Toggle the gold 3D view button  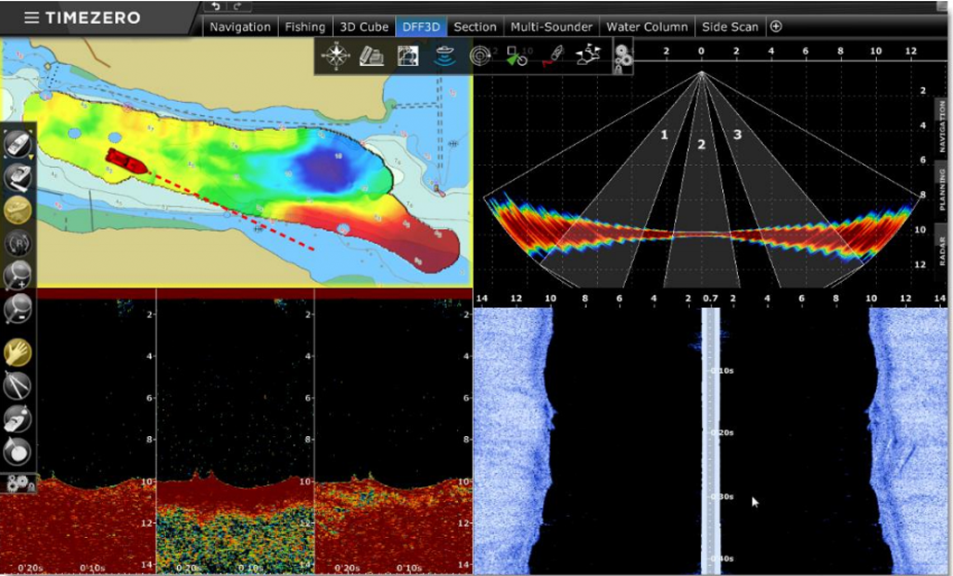pos(18,211)
